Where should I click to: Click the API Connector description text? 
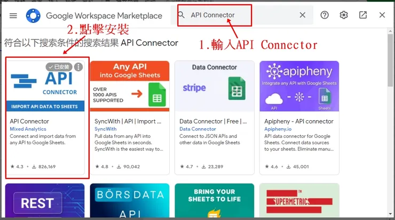(43, 139)
